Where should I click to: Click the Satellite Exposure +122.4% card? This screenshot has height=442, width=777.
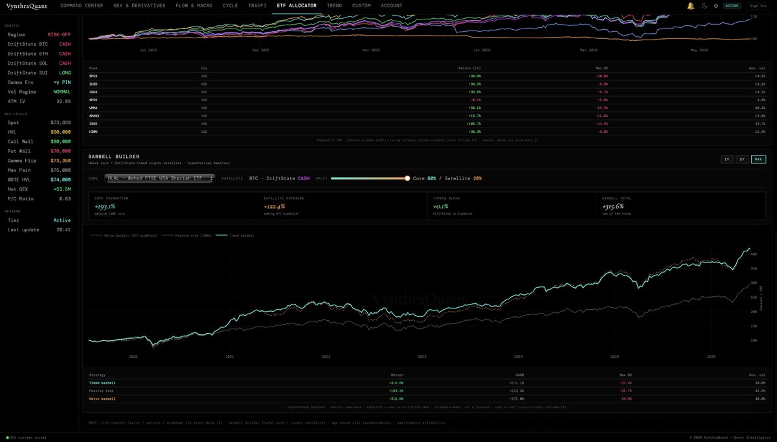[x=343, y=205]
